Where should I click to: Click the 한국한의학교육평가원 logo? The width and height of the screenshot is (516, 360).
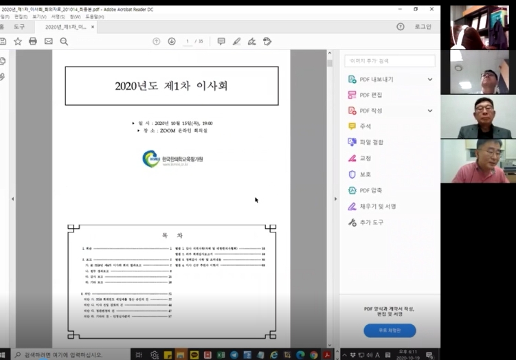coord(172,159)
